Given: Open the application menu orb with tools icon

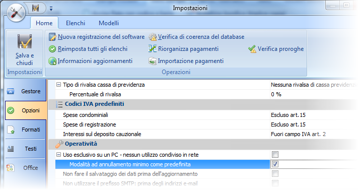Looking at the screenshot, I should tap(16, 13).
